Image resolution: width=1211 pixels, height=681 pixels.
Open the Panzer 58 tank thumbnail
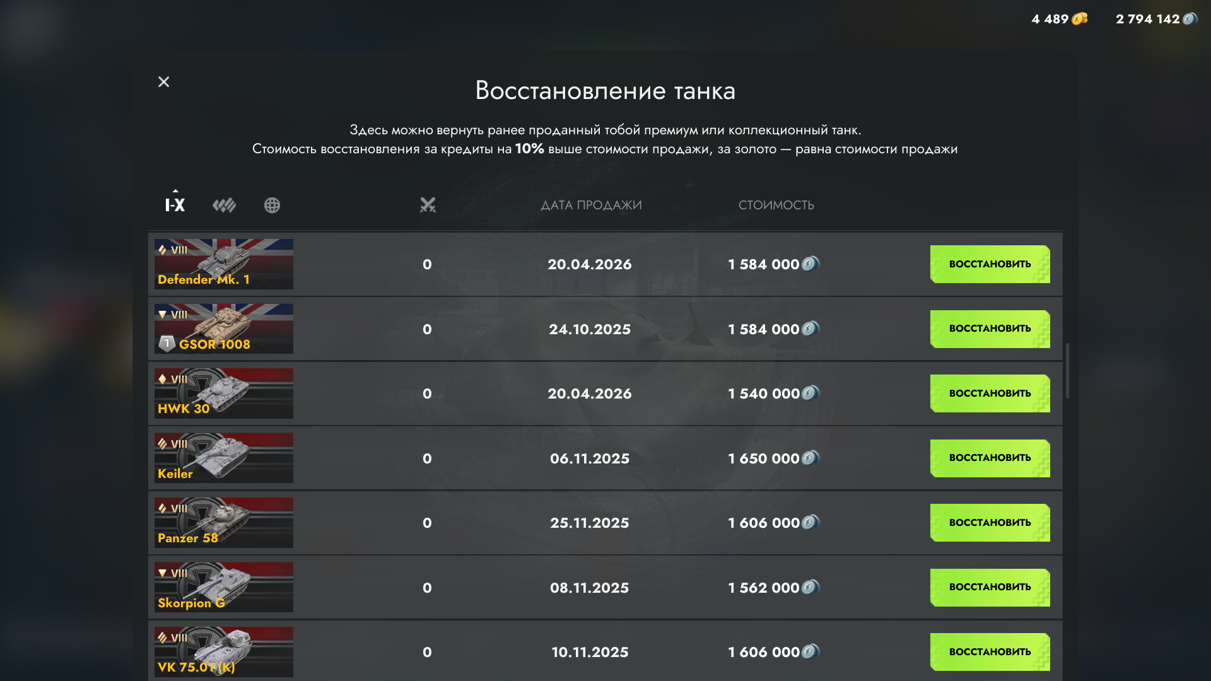pos(224,523)
